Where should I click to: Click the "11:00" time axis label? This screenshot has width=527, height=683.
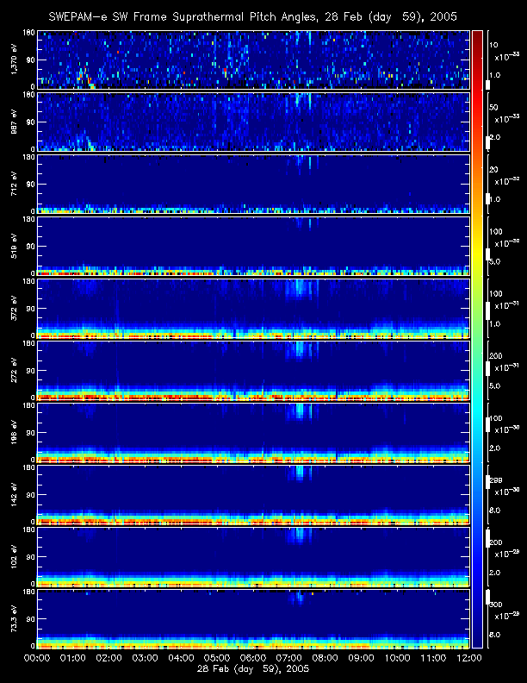433,658
